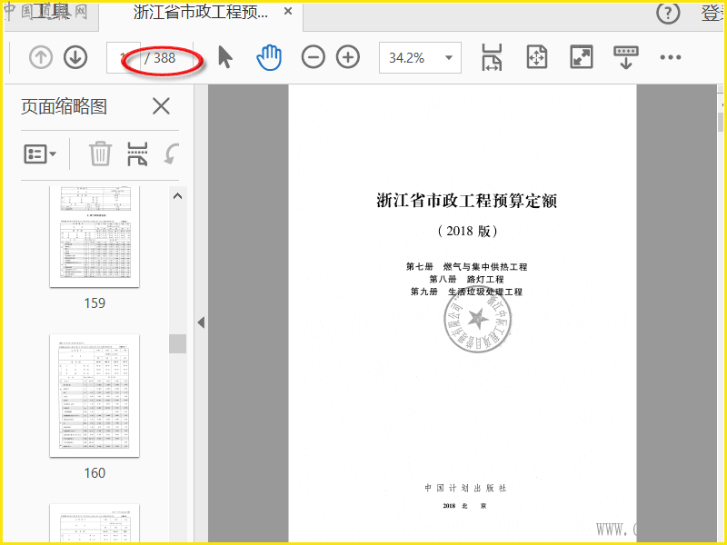Switch to the 工具 tab
This screenshot has width=727, height=545.
point(51,13)
